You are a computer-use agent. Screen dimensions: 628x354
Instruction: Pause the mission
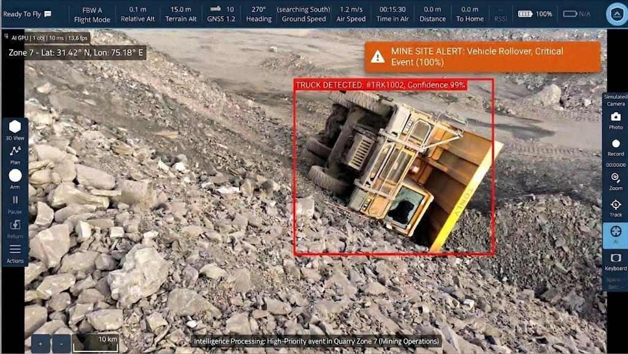(x=15, y=204)
